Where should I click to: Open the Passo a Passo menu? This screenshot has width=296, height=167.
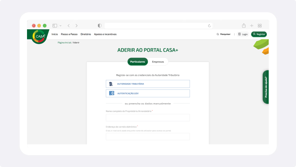click(69, 34)
